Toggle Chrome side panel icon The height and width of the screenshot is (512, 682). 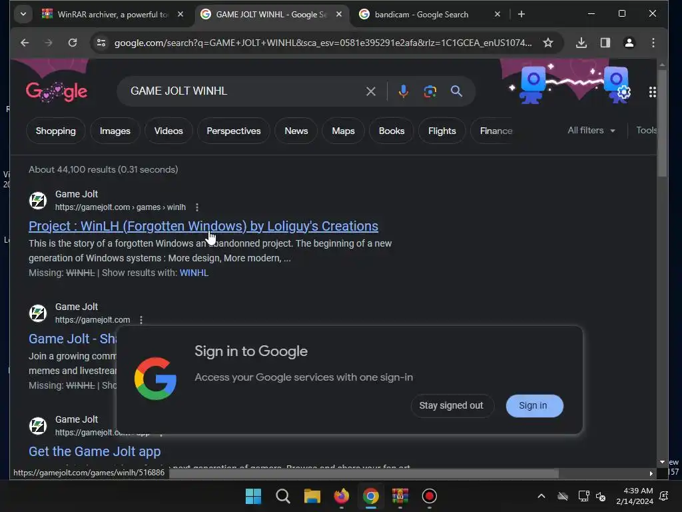605,43
